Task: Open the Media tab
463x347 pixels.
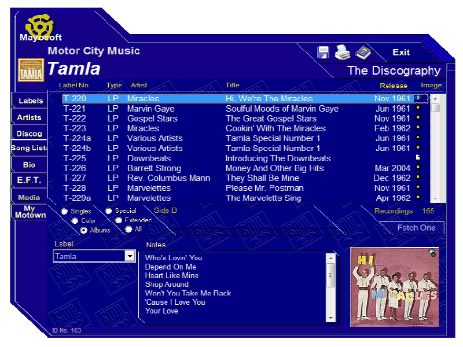Action: click(x=29, y=197)
